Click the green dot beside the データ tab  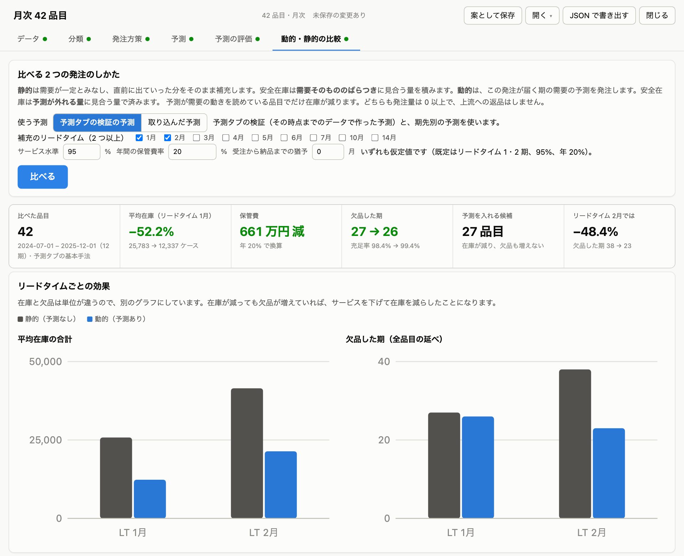[45, 39]
